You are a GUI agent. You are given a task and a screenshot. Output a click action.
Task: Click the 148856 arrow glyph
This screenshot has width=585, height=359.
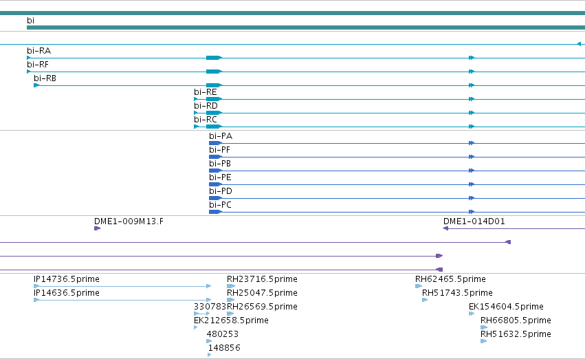click(x=209, y=355)
